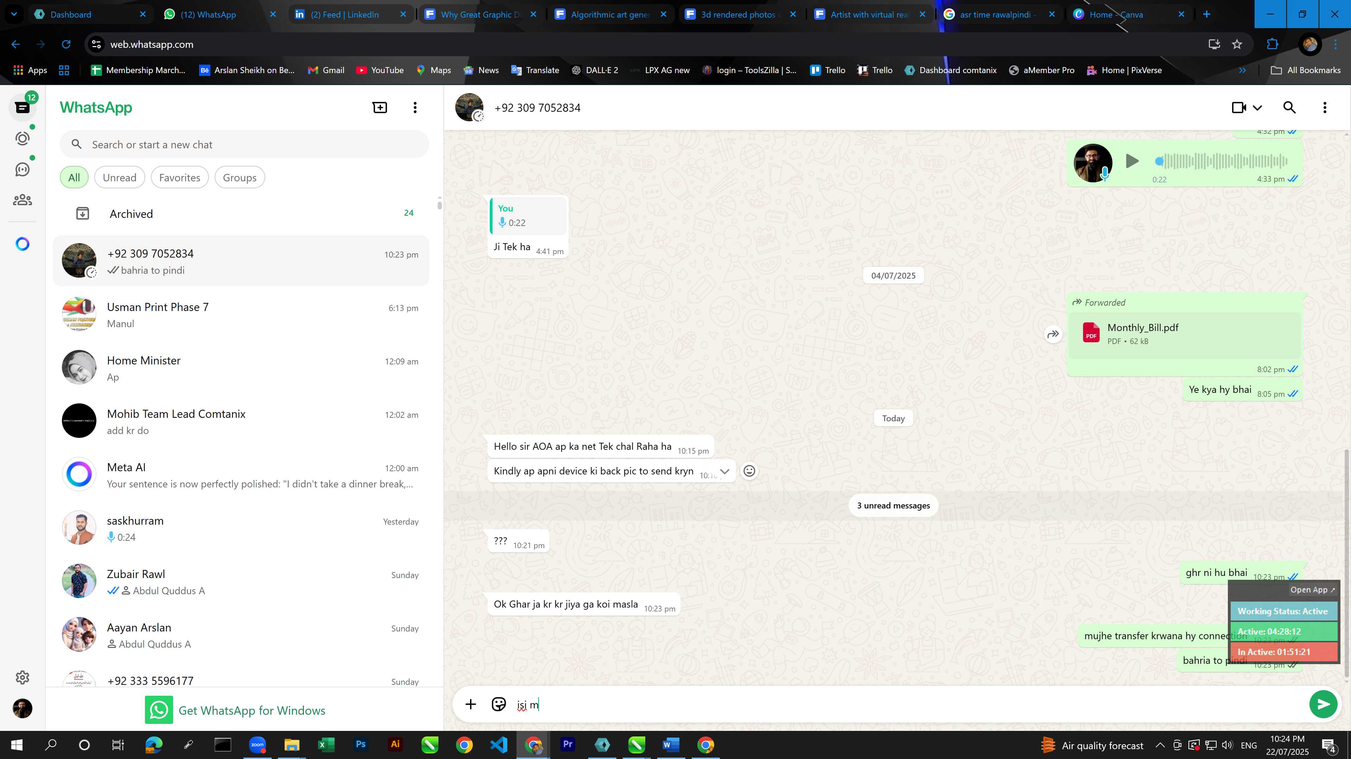Image resolution: width=1351 pixels, height=759 pixels.
Task: Show hidden system tray icons
Action: tap(1160, 745)
